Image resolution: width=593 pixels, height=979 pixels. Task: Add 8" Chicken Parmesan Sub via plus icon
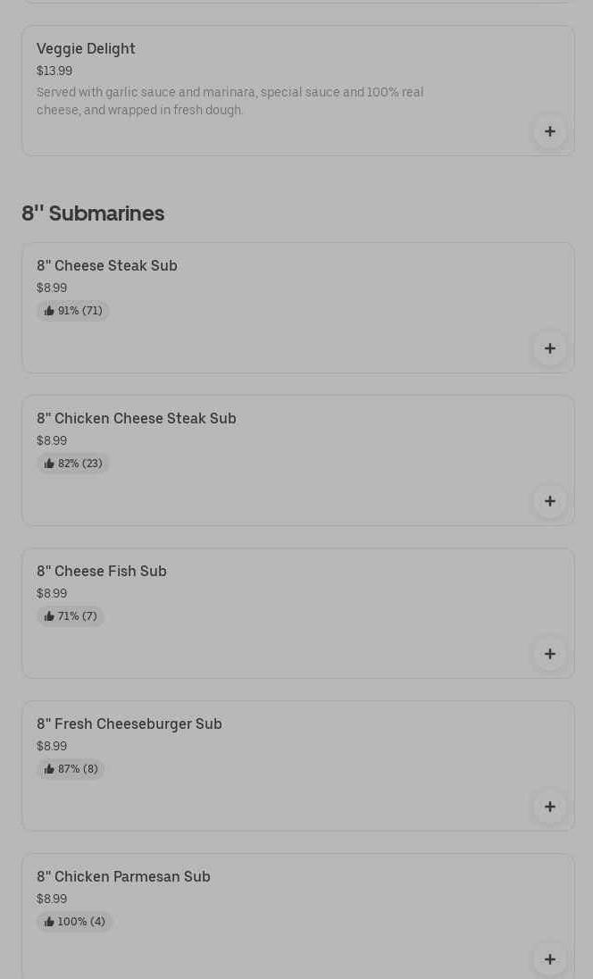coord(549,958)
